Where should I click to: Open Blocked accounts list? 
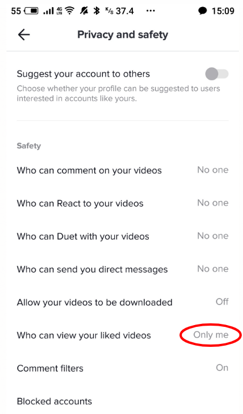pos(122,401)
